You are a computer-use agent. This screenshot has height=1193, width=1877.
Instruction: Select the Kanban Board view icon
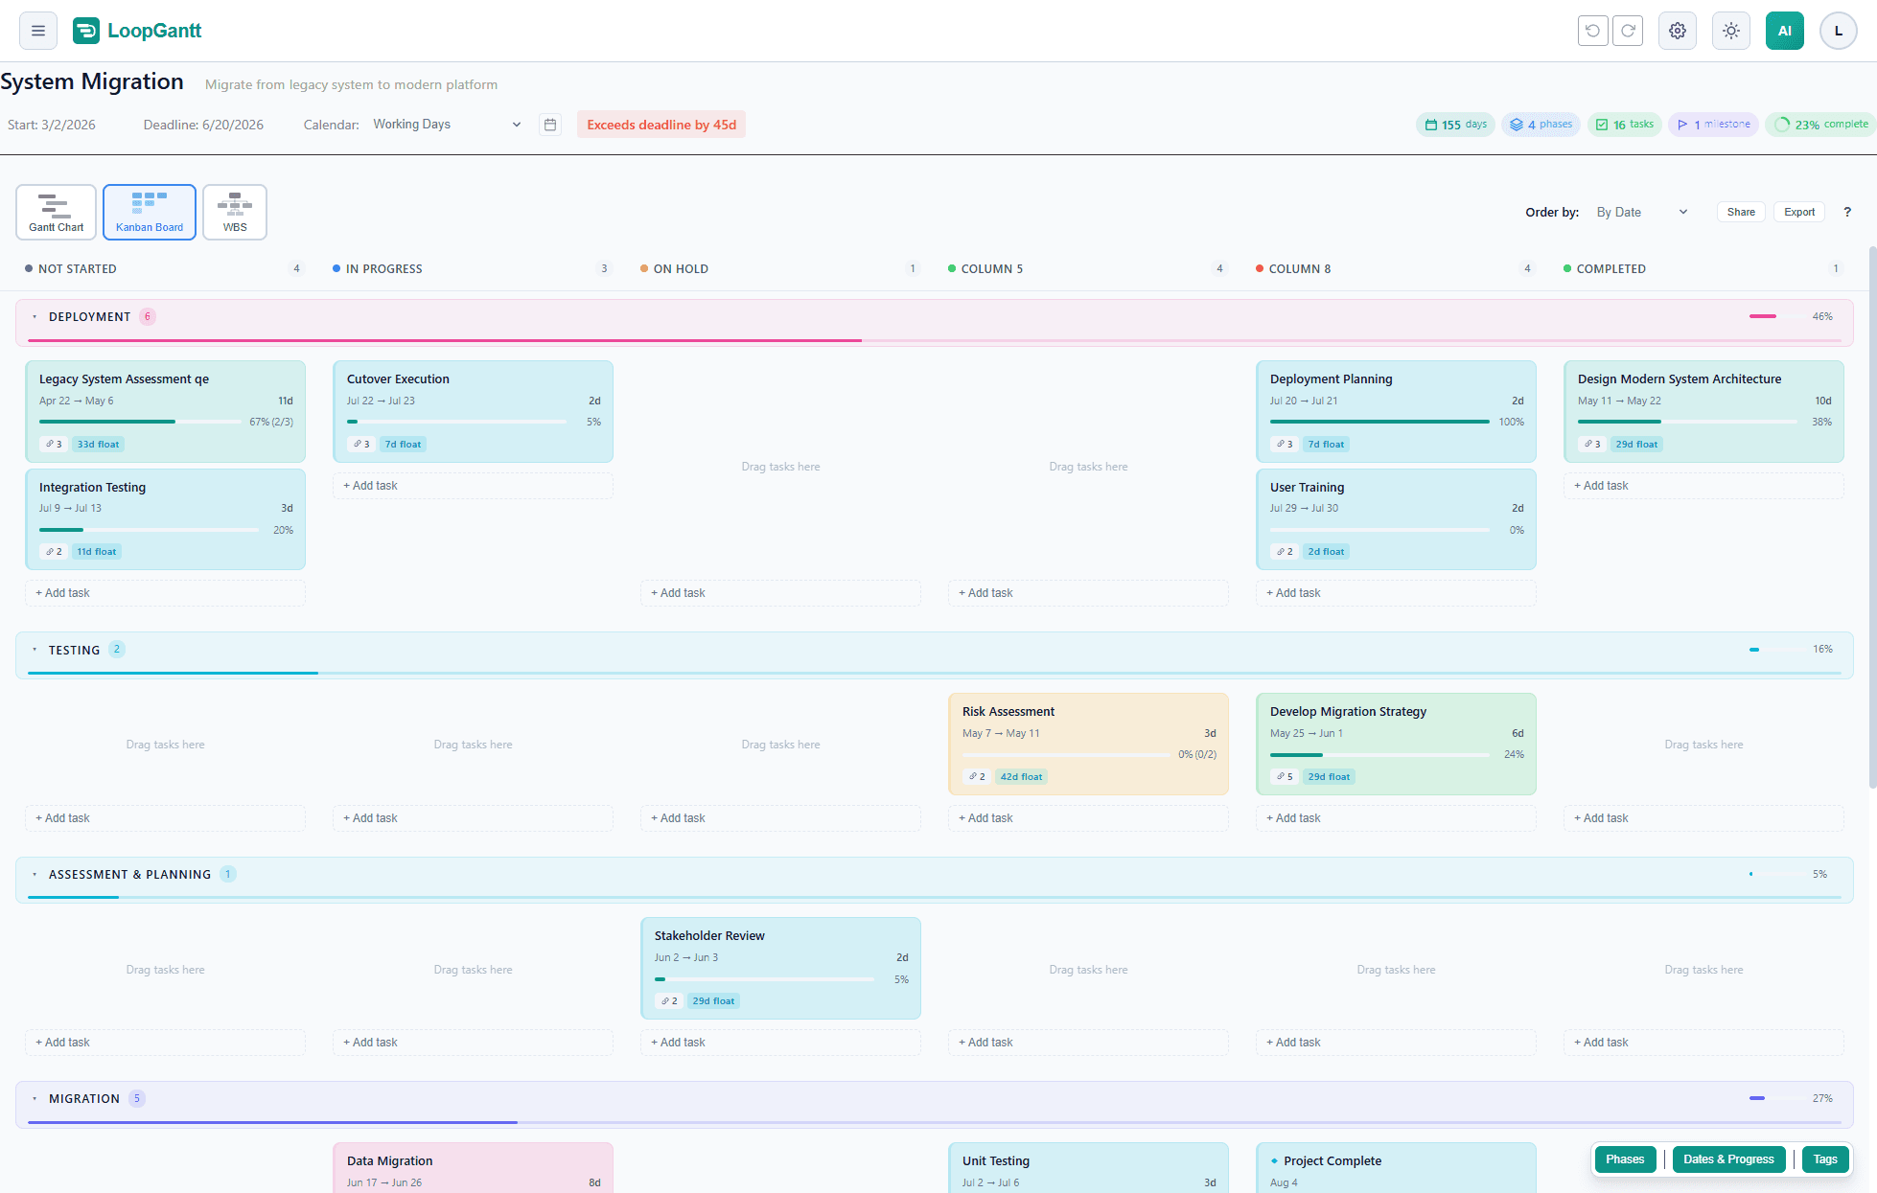[x=149, y=211]
